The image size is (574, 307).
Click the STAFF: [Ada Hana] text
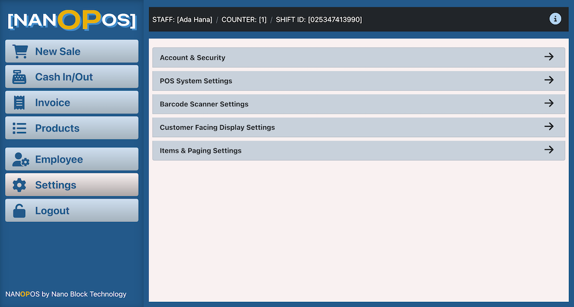pos(183,20)
